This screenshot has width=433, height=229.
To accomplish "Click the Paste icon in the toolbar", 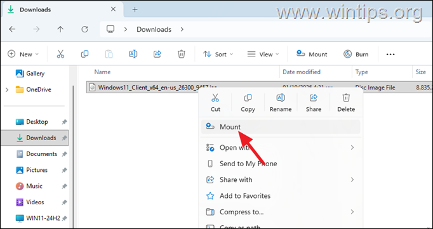I will click(109, 54).
